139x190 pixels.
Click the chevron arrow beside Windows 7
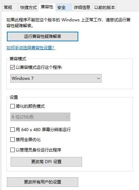99,78
